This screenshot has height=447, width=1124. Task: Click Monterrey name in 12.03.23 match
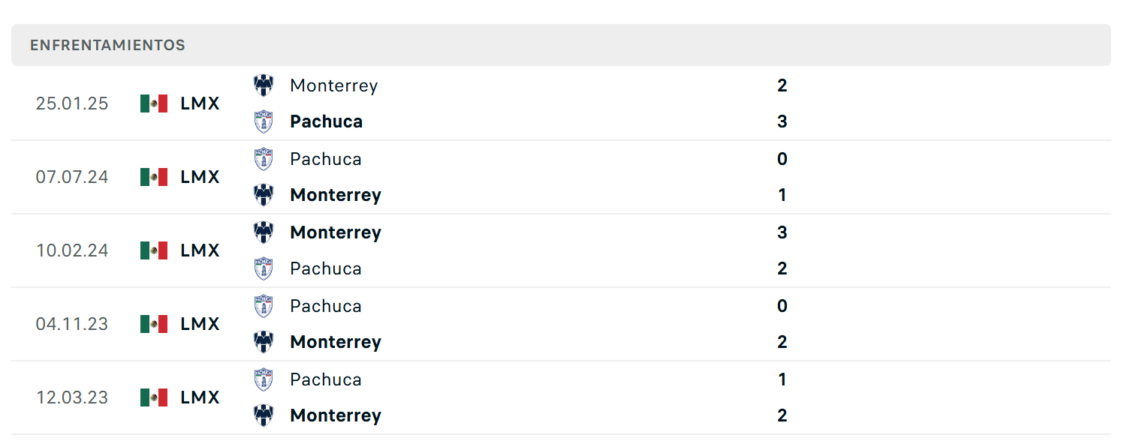coord(336,415)
